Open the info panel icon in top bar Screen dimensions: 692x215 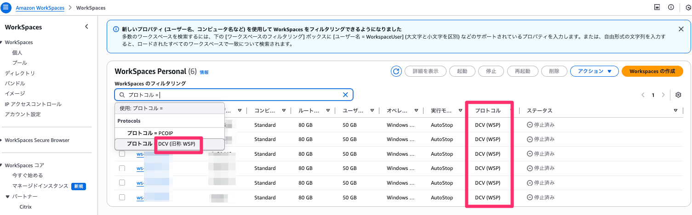click(x=671, y=8)
